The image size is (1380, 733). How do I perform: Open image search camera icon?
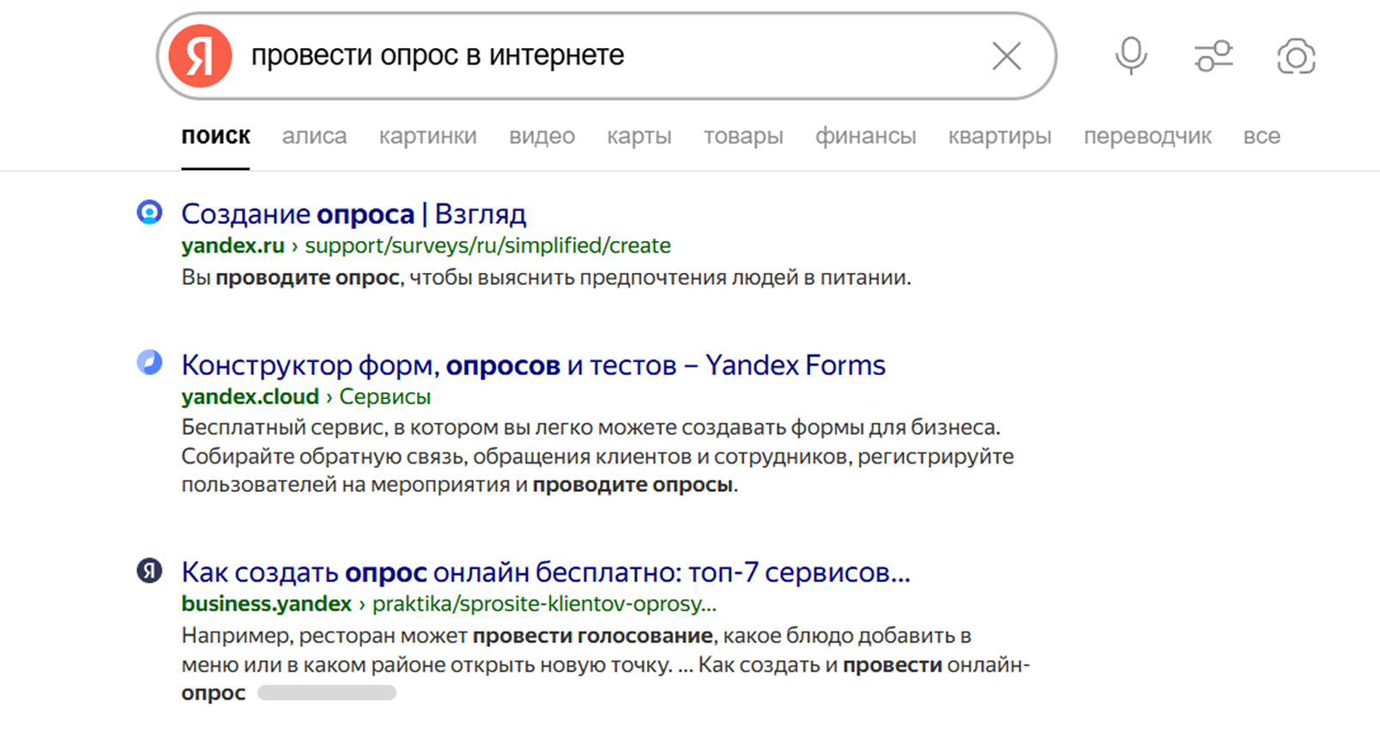(1296, 57)
